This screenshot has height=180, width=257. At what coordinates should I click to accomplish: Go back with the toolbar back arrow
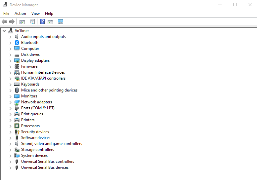click(4, 21)
